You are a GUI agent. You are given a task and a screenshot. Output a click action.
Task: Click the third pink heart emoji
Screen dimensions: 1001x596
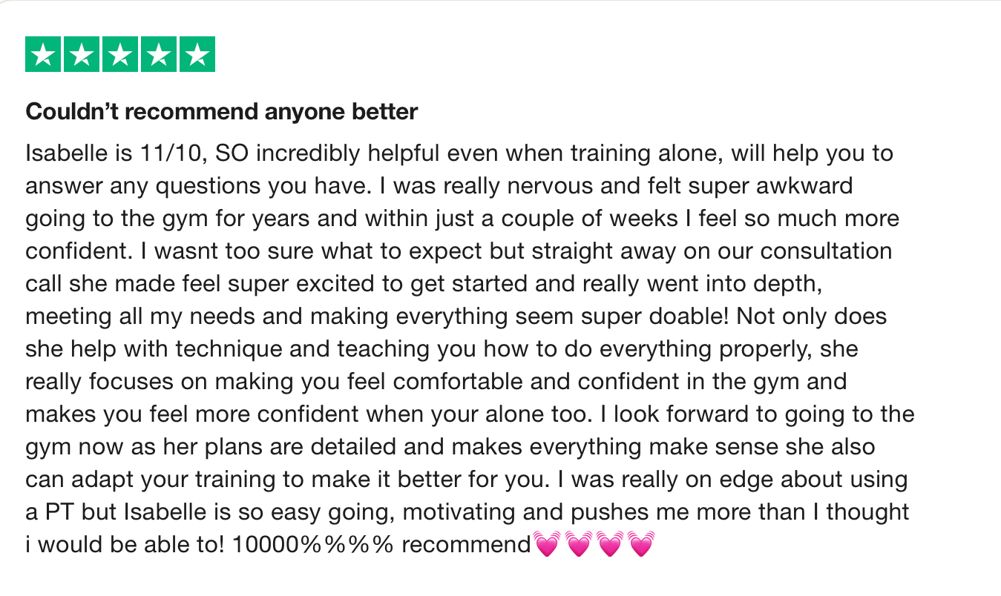click(610, 546)
